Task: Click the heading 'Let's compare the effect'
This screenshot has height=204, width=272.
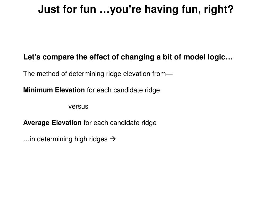Action: pos(128,57)
